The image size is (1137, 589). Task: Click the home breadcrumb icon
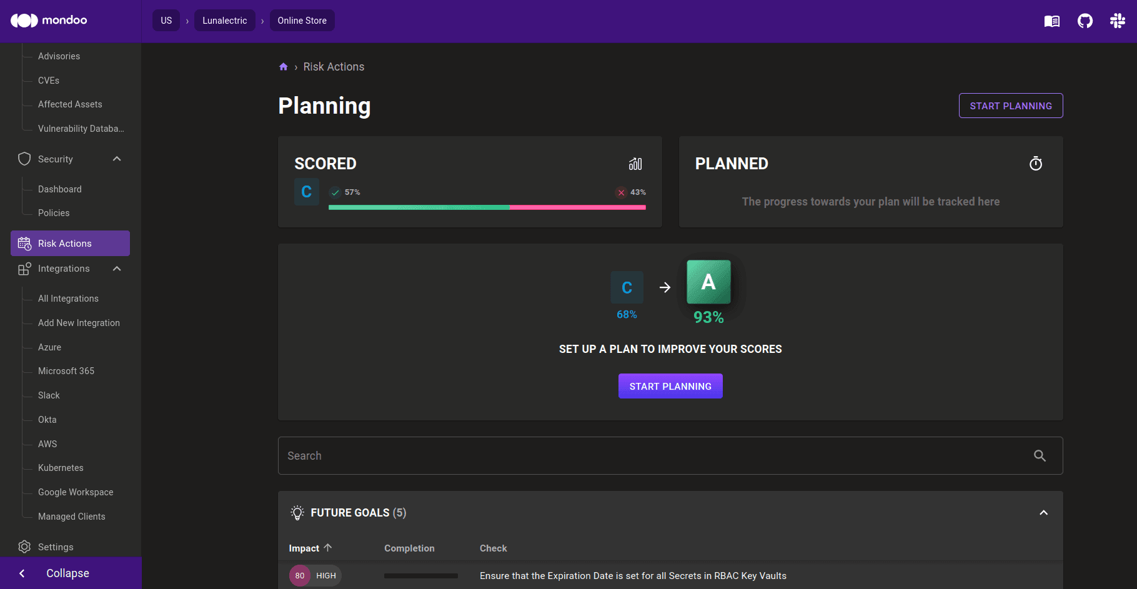coord(284,67)
